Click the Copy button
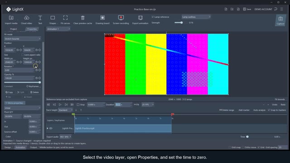Screen dimensions: 290x163 point(9,92)
